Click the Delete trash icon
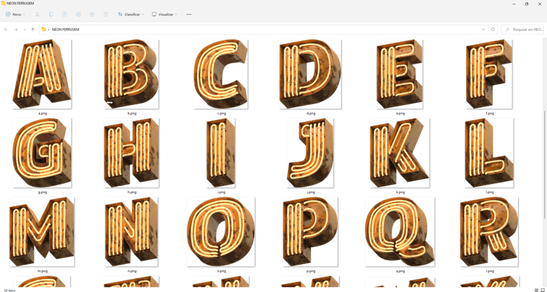Screen dimensions: 547x292 coord(106,14)
